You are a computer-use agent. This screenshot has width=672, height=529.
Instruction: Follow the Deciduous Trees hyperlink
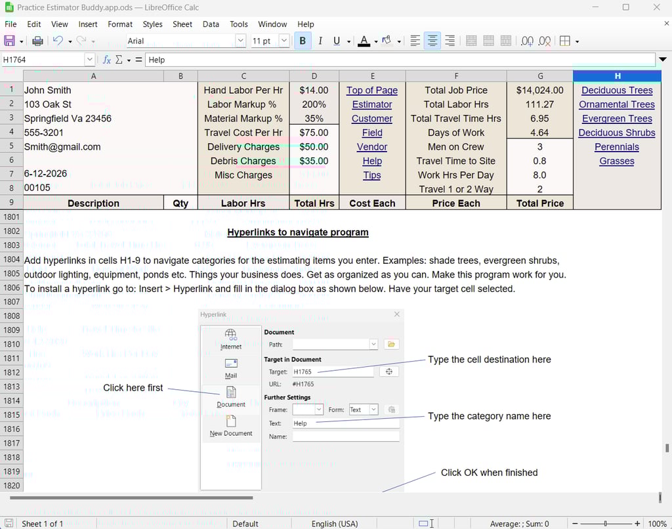point(617,90)
